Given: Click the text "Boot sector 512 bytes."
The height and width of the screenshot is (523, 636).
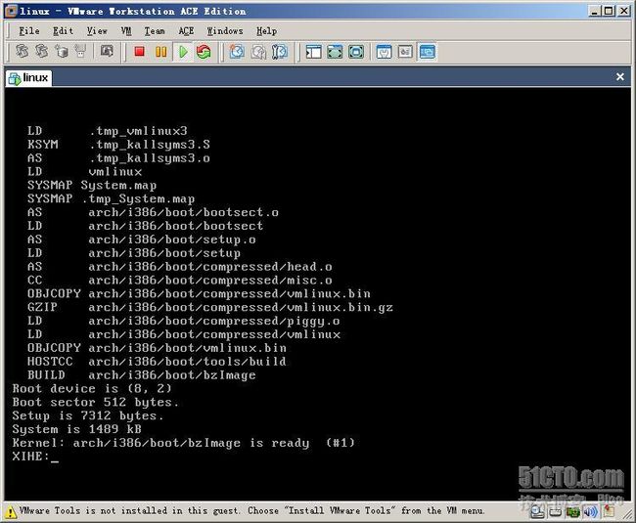Looking at the screenshot, I should point(95,403).
